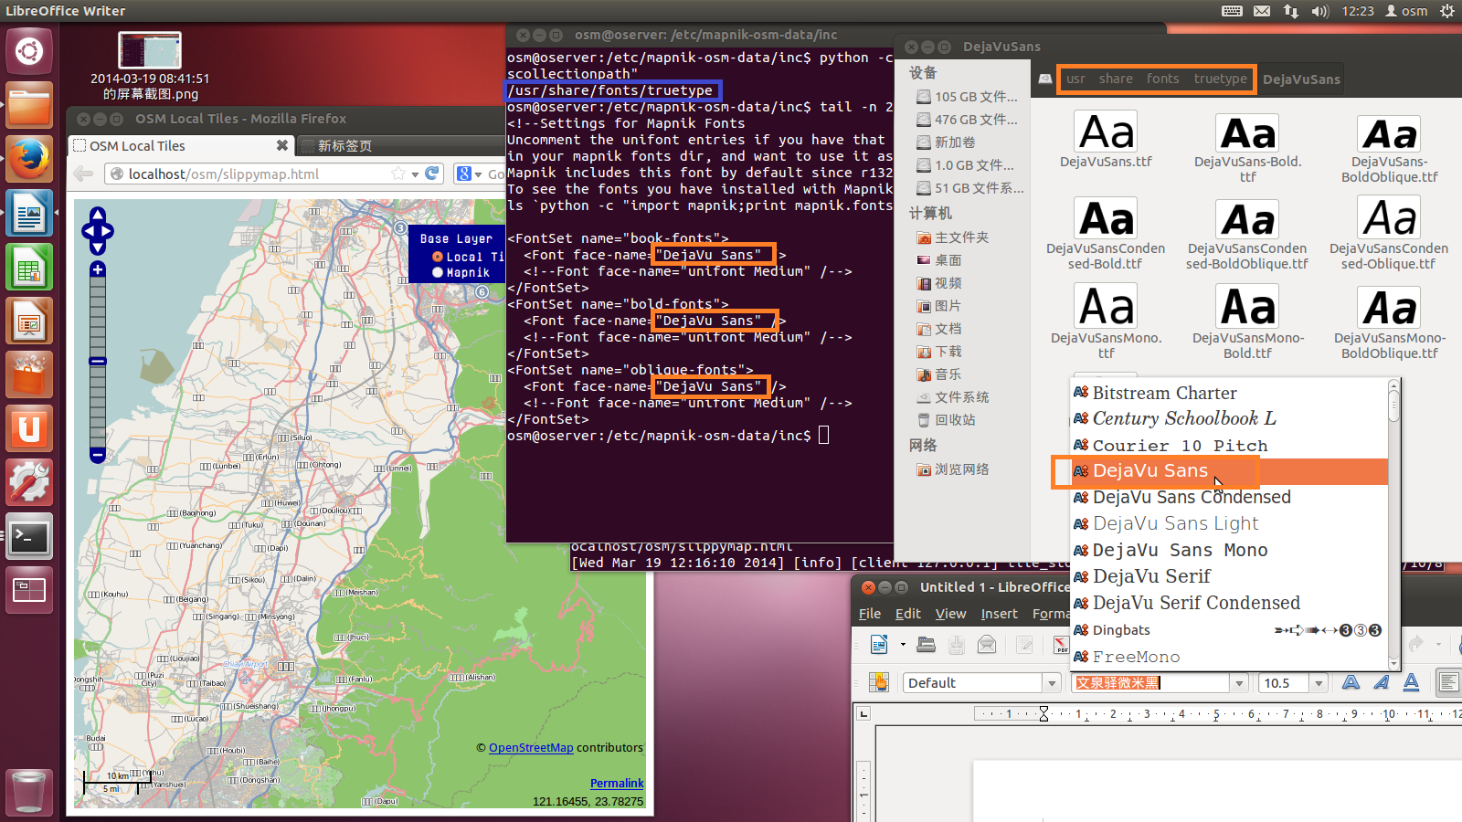Open 主文件夹 in file manager sidebar
The width and height of the screenshot is (1462, 822).
961,237
